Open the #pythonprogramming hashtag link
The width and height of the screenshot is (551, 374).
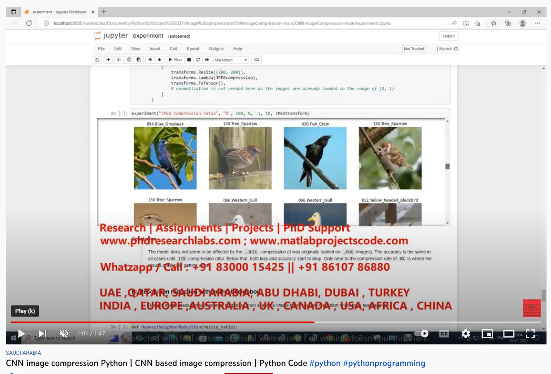[384, 363]
